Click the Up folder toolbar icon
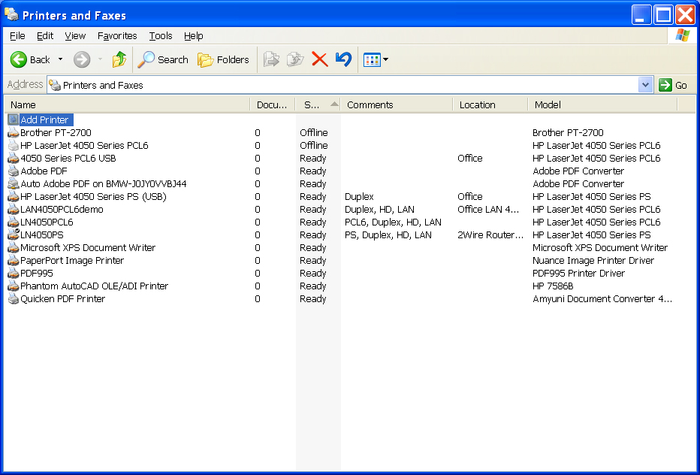This screenshot has height=475, width=700. (119, 59)
